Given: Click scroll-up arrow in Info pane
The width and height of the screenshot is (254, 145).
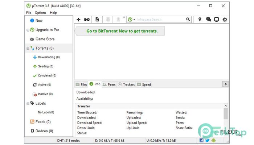Looking at the screenshot, I should tap(226, 106).
